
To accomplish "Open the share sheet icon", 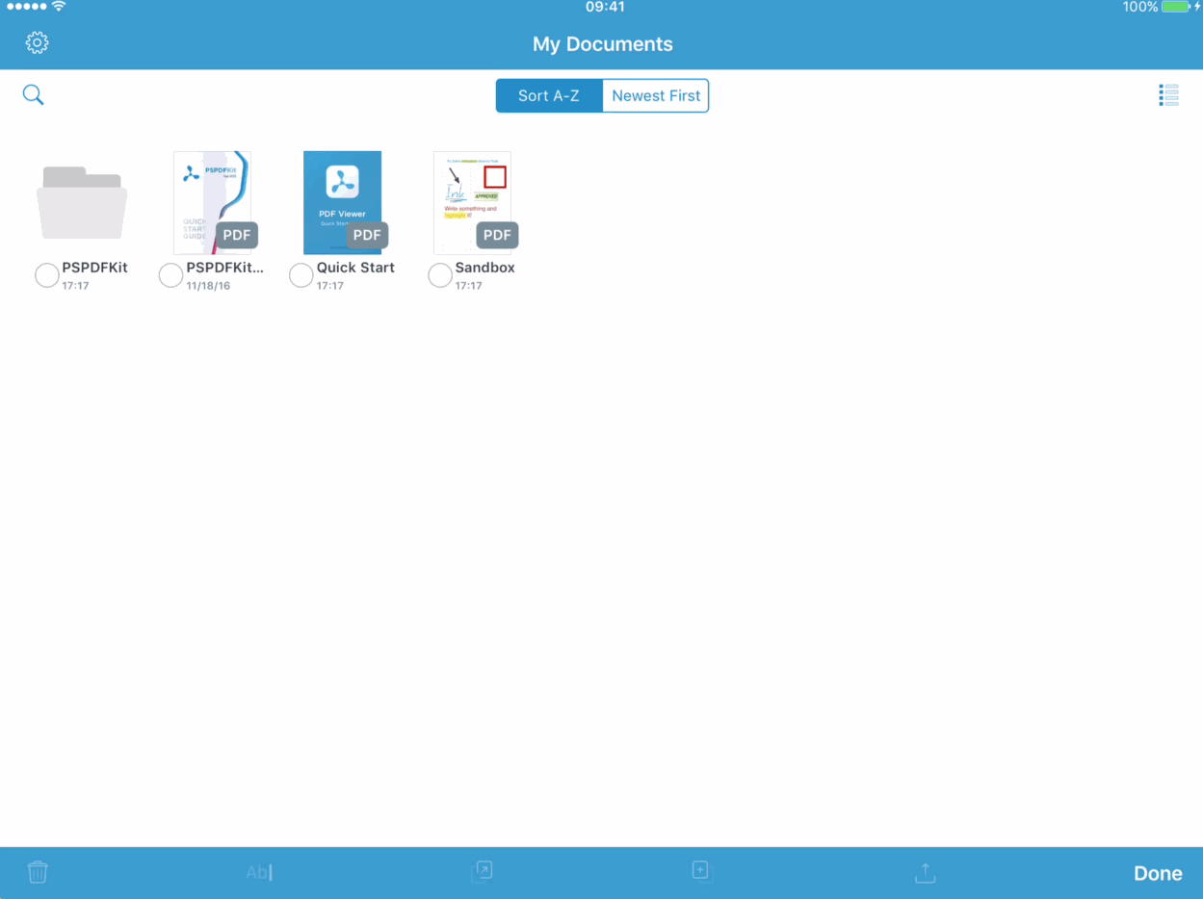I will point(925,872).
